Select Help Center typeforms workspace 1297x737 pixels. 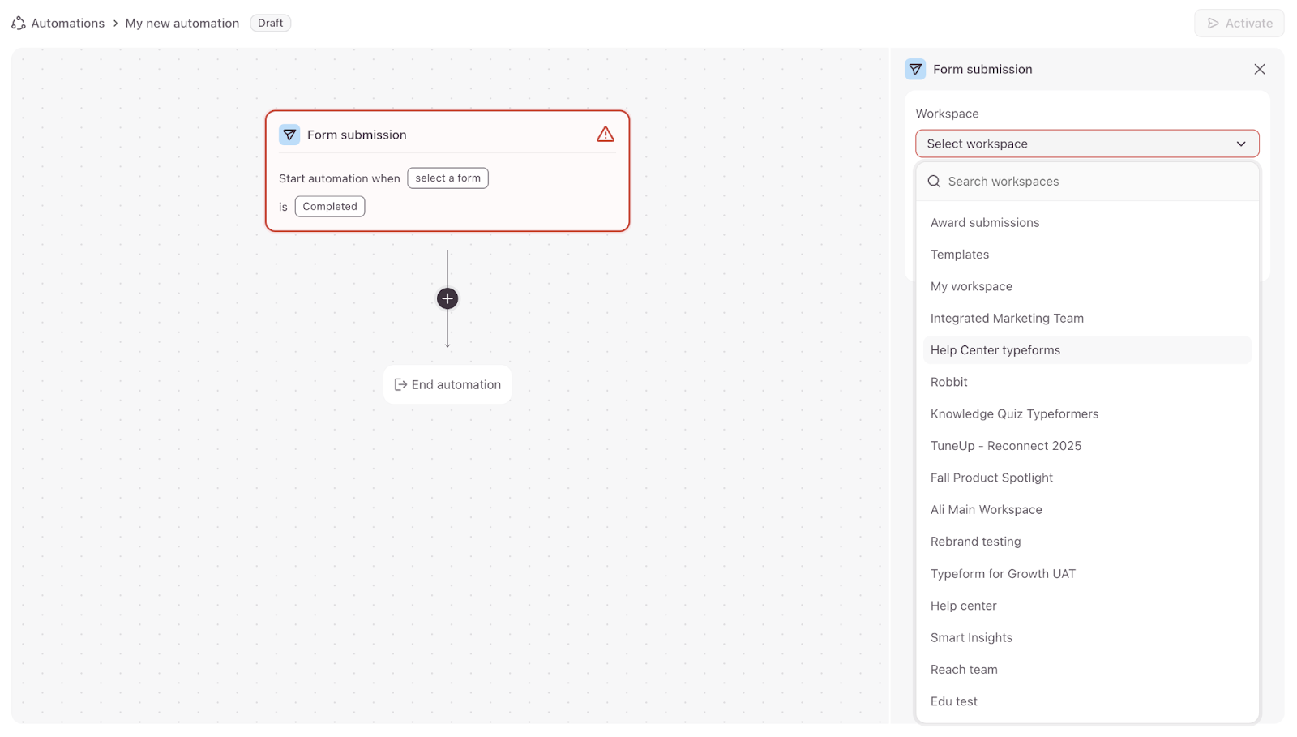point(995,350)
